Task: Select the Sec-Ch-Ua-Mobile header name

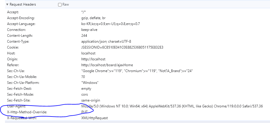Action: click(x=22, y=77)
